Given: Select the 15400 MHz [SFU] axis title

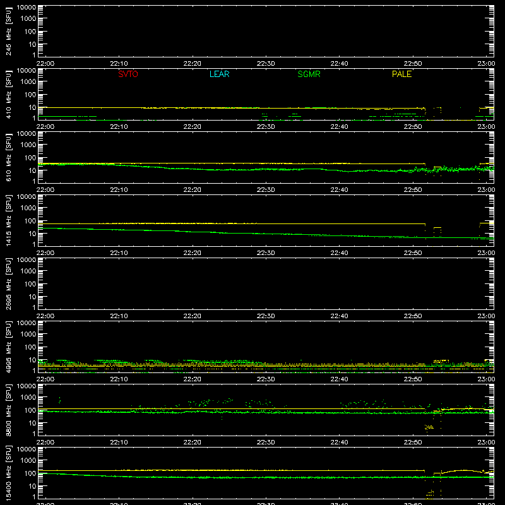Looking at the screenshot, I should pyautogui.click(x=8, y=473).
